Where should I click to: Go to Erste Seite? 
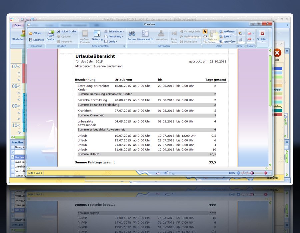point(174,37)
